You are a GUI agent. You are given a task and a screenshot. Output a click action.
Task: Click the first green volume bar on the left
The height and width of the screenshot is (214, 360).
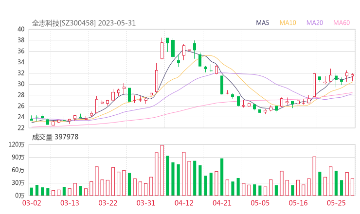(x=32, y=192)
